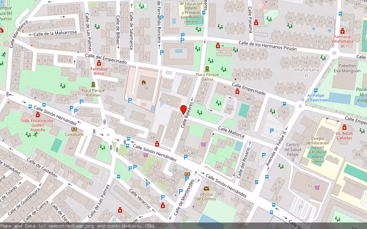This screenshot has height=229, width=367.
Task: Click a blue bus stop icon on Avenida de Felipe II
Action: point(267,176)
